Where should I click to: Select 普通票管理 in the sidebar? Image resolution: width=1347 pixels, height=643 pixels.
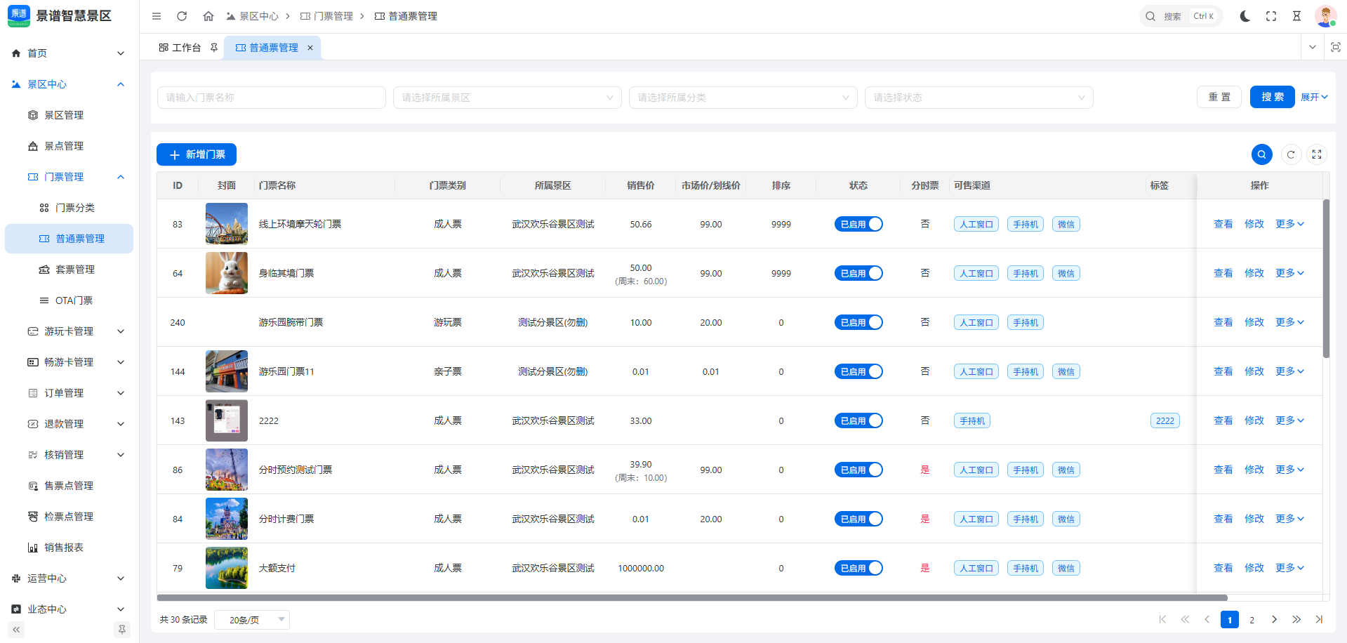pyautogui.click(x=69, y=239)
